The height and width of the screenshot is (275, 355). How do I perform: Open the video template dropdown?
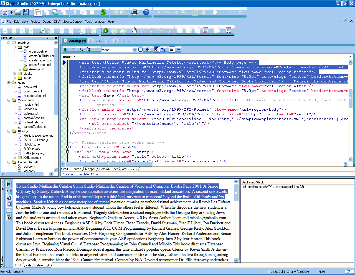pos(135,50)
